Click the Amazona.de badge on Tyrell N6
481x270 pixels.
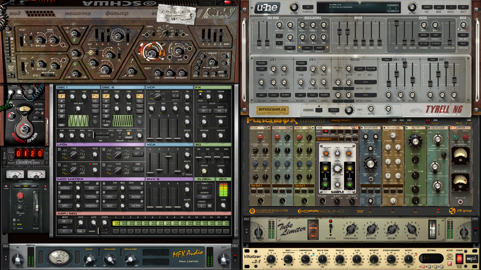click(273, 110)
